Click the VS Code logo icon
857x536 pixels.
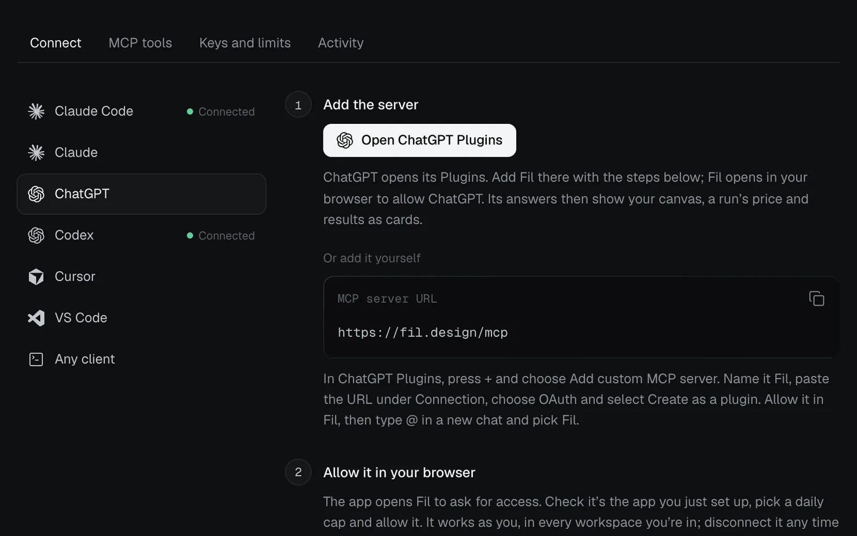point(36,318)
